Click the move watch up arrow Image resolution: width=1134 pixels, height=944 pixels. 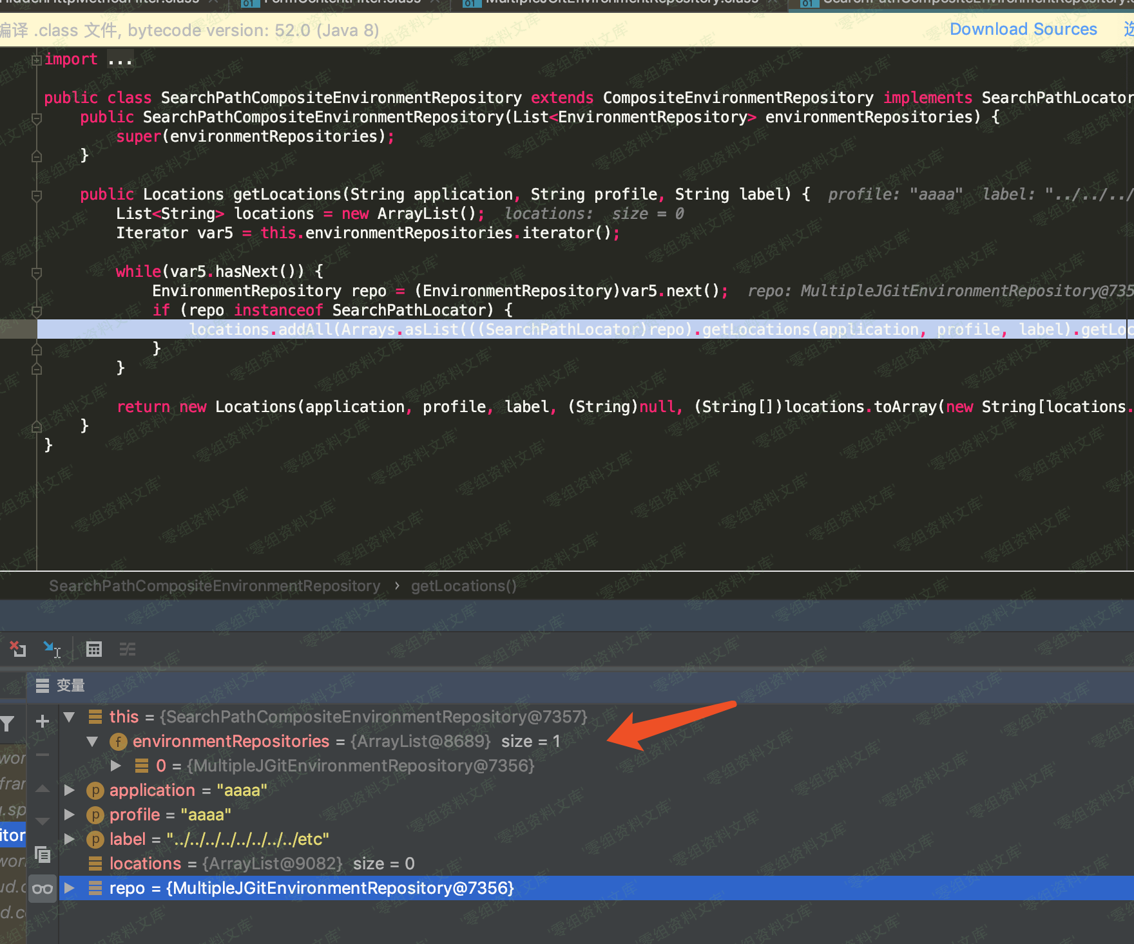coord(43,789)
